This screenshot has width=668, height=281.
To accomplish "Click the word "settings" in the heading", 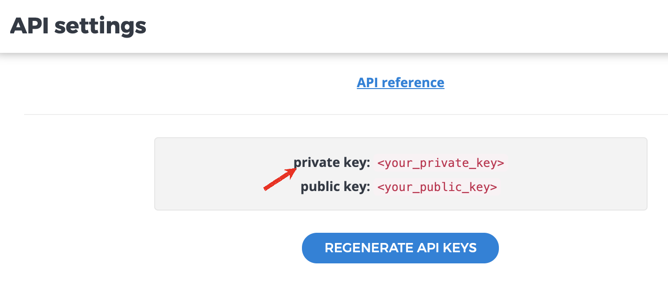I will tap(100, 26).
